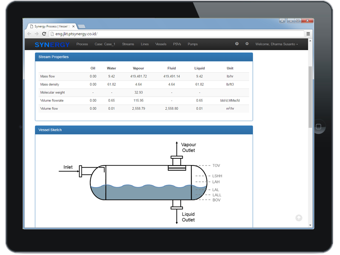
Task: Click the help question mark icon
Action: (x=237, y=44)
